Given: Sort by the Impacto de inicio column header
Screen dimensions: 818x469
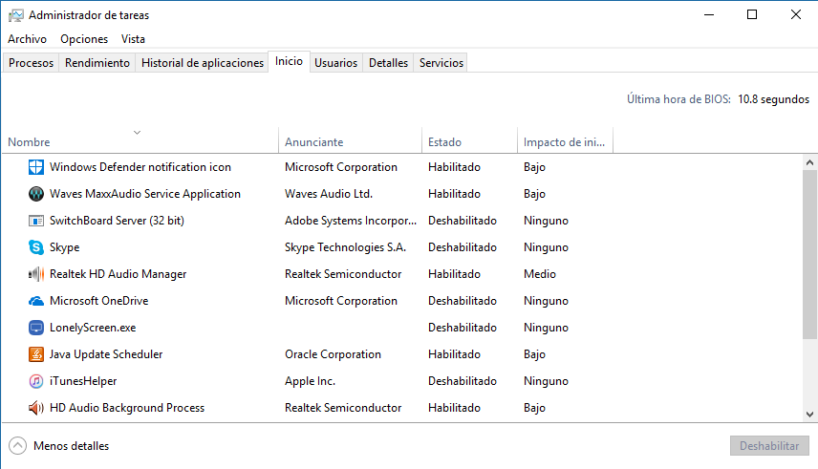Looking at the screenshot, I should coord(564,142).
